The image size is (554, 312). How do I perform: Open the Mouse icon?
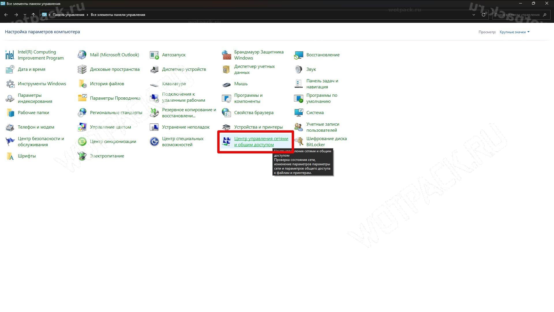(x=227, y=84)
